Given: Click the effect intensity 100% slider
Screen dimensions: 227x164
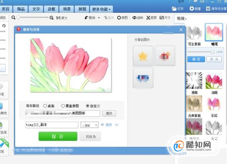Looking at the screenshot, I should tap(200, 52).
